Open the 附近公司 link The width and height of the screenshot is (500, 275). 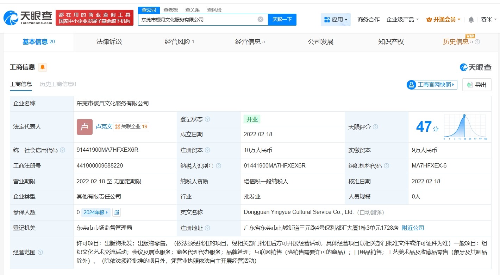[x=413, y=228]
